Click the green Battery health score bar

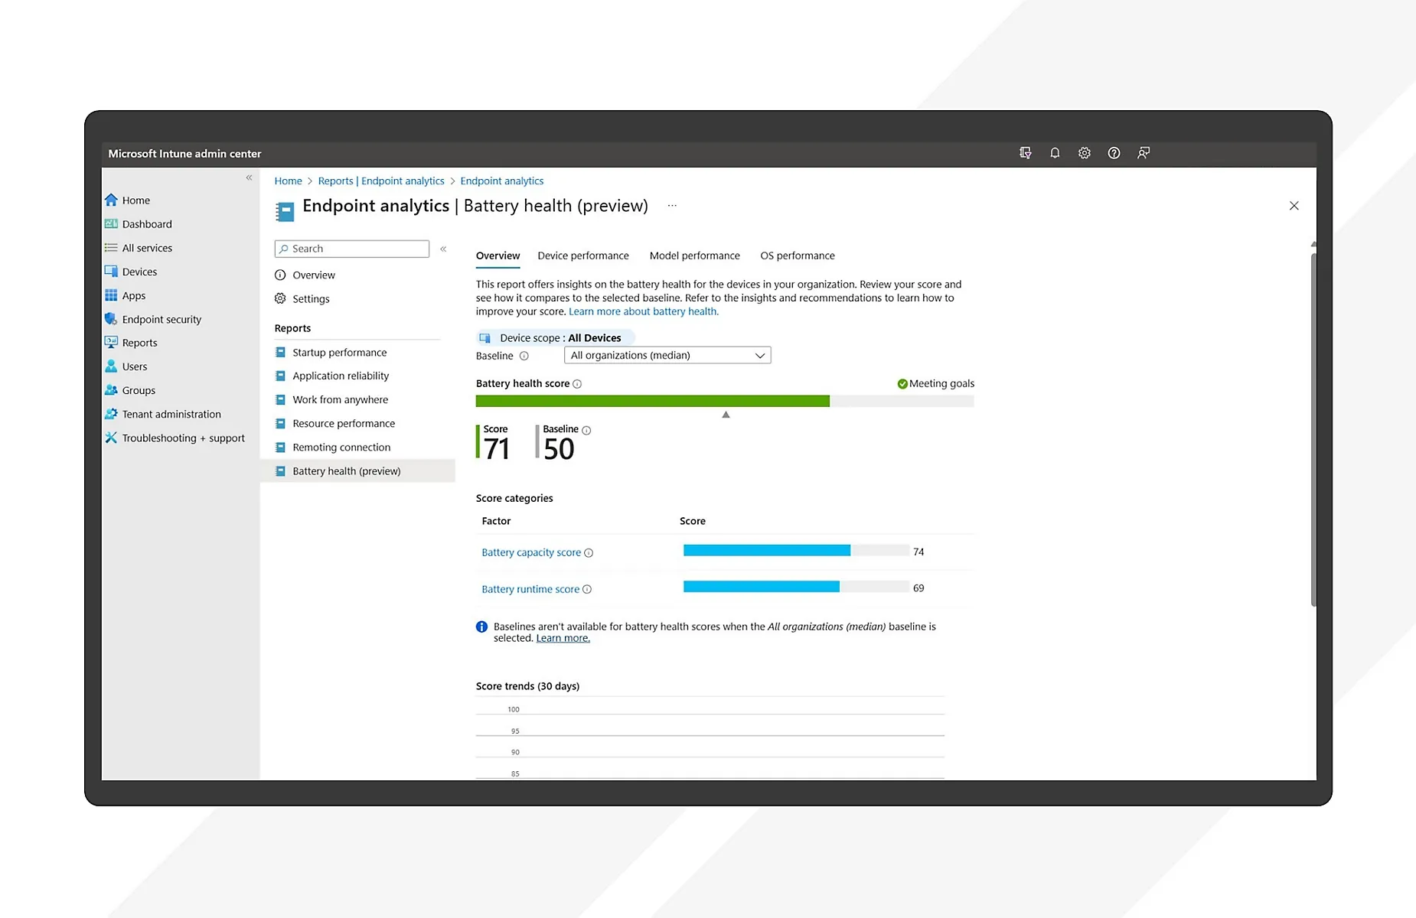pos(652,401)
